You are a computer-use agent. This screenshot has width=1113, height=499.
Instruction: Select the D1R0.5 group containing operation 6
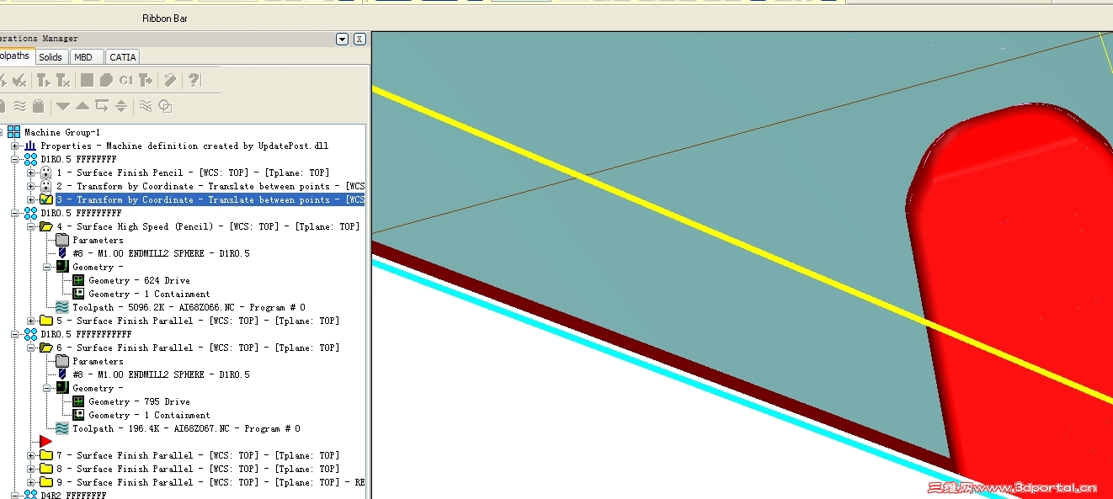click(x=86, y=334)
